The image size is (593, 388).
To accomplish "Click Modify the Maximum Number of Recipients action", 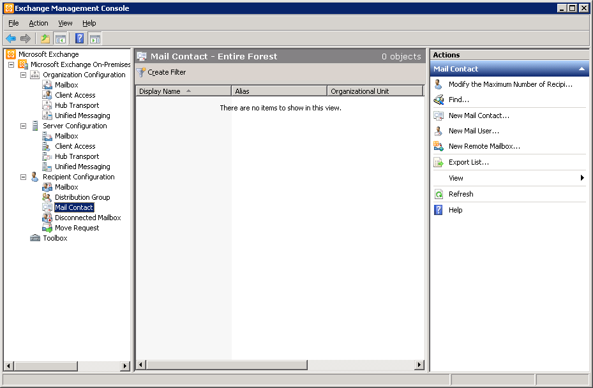I will coord(511,84).
